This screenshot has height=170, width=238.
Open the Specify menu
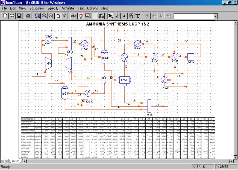point(53,8)
